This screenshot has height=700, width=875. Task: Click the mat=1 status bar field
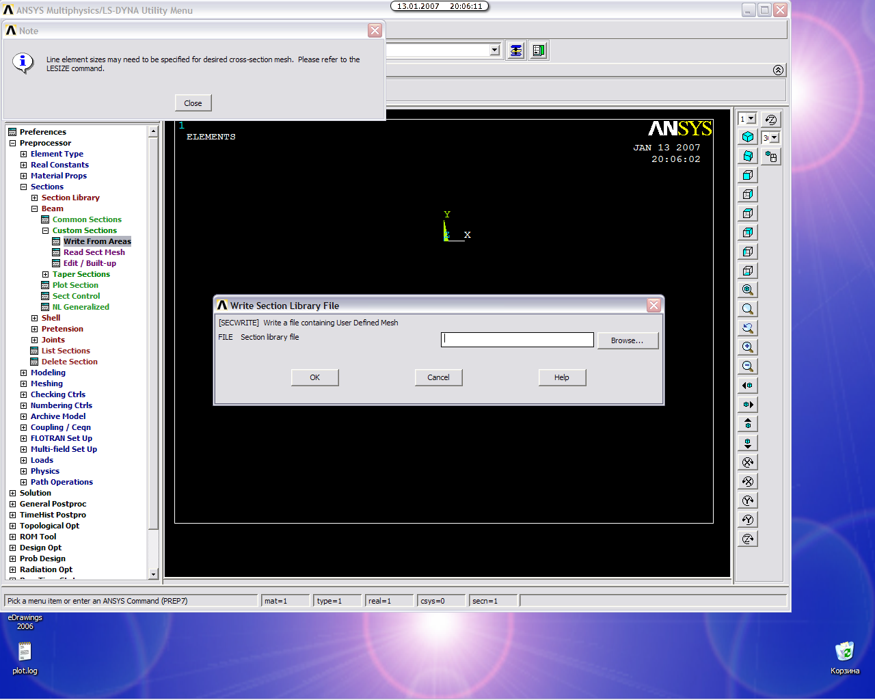point(286,601)
